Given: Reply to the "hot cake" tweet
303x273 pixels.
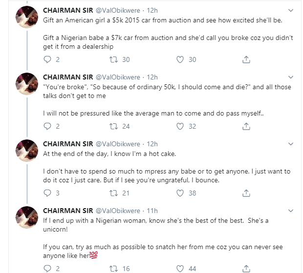Looking at the screenshot, I should click(47, 193).
